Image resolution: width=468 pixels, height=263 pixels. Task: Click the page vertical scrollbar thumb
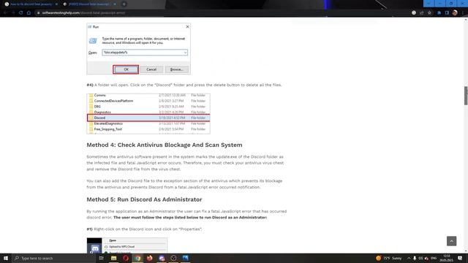pyautogui.click(x=466, y=96)
